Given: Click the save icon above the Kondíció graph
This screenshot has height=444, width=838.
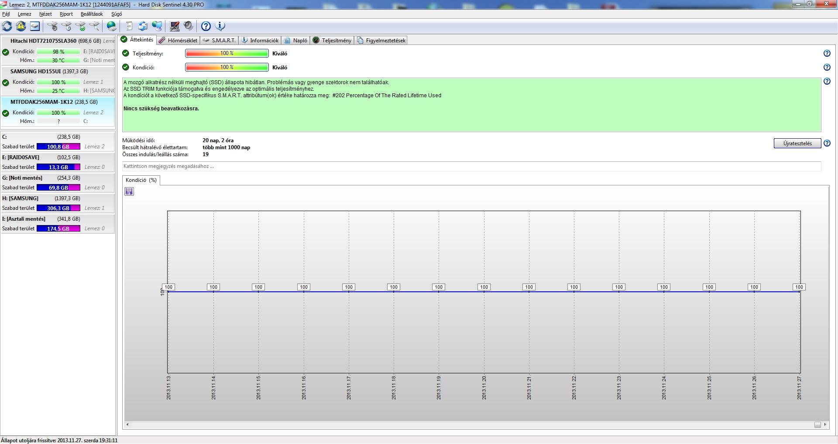Looking at the screenshot, I should [129, 191].
